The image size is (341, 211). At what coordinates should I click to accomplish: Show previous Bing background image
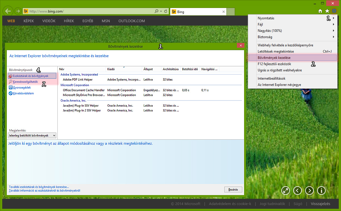click(298, 190)
